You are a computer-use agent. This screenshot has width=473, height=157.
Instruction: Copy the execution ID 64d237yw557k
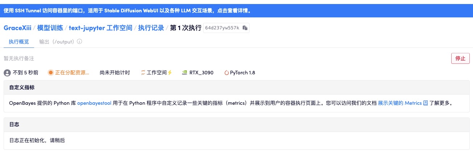click(x=245, y=28)
